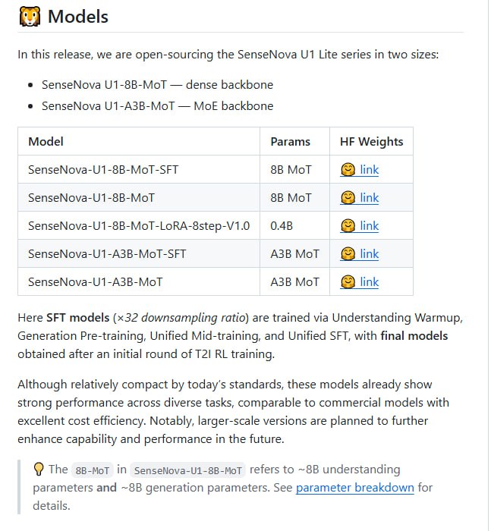491x531 pixels.
Task: Click the SenseNova-U1-8B-MoT inline code tag
Action: point(187,470)
